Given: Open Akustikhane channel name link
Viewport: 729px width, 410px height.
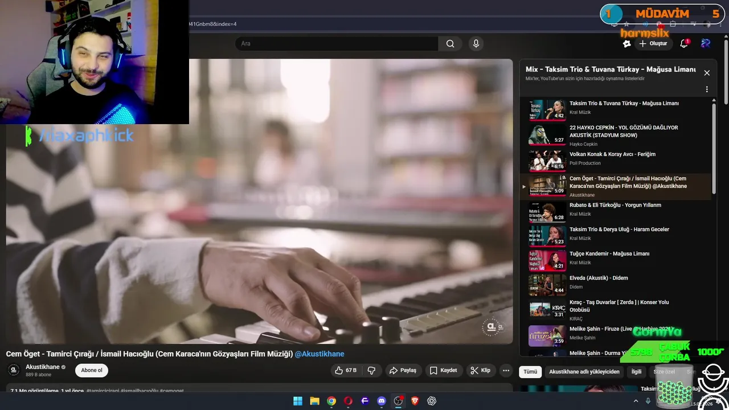Looking at the screenshot, I should 43,367.
